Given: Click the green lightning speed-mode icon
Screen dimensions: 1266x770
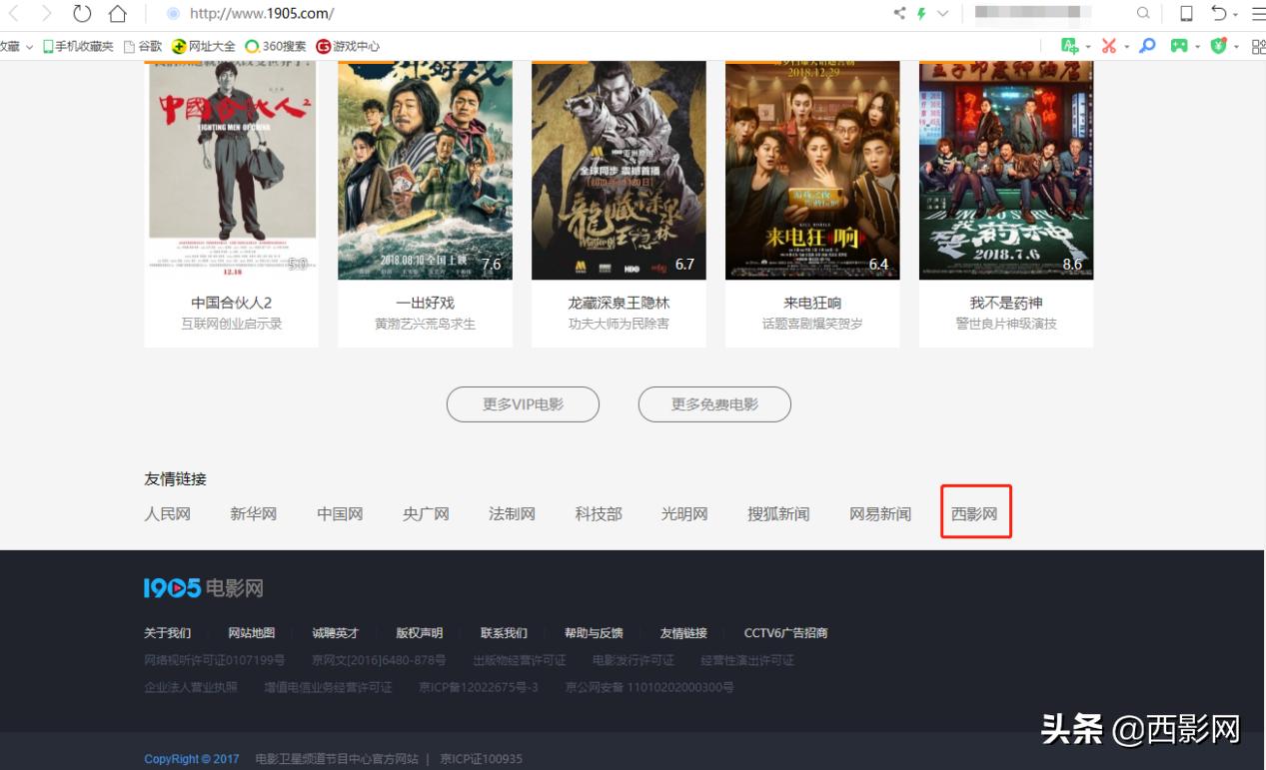Looking at the screenshot, I should [921, 13].
